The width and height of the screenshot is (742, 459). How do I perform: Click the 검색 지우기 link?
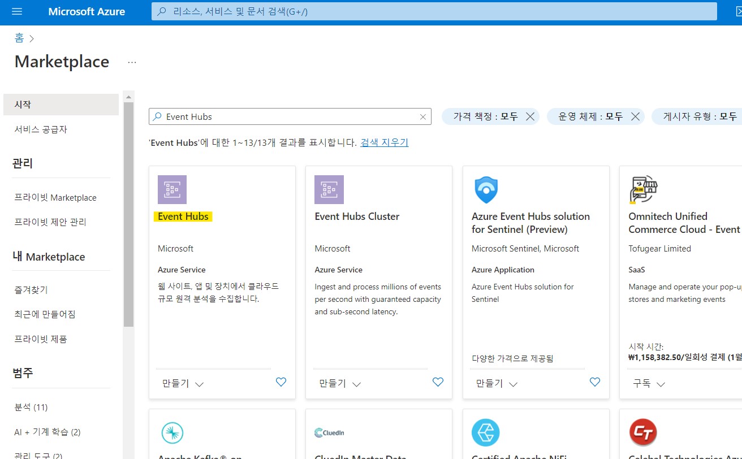(384, 142)
